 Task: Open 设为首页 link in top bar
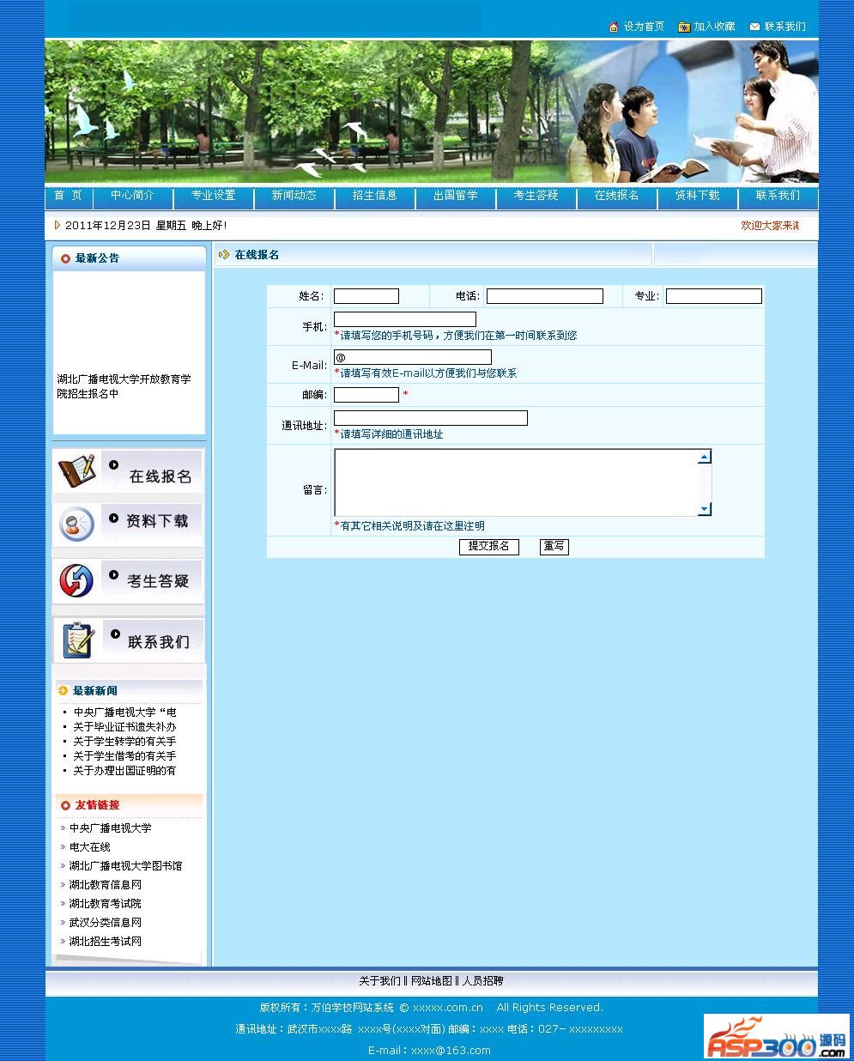[644, 27]
